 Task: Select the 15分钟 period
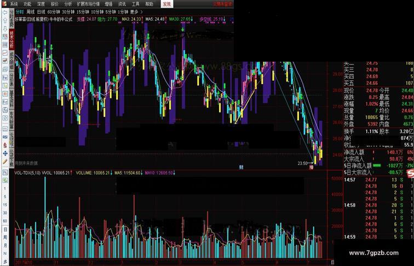click(x=83, y=12)
